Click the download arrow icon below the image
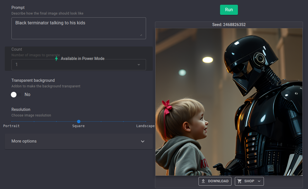This screenshot has width=308, height=189. pyautogui.click(x=203, y=181)
